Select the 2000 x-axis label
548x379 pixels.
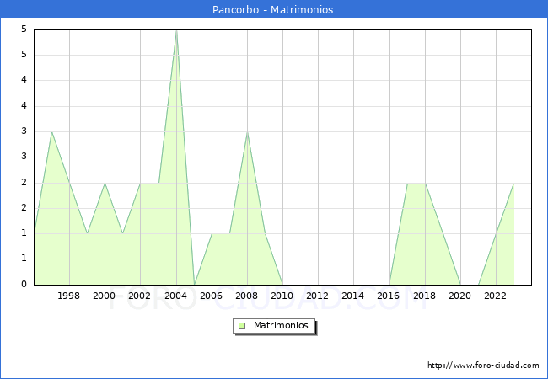click(105, 296)
